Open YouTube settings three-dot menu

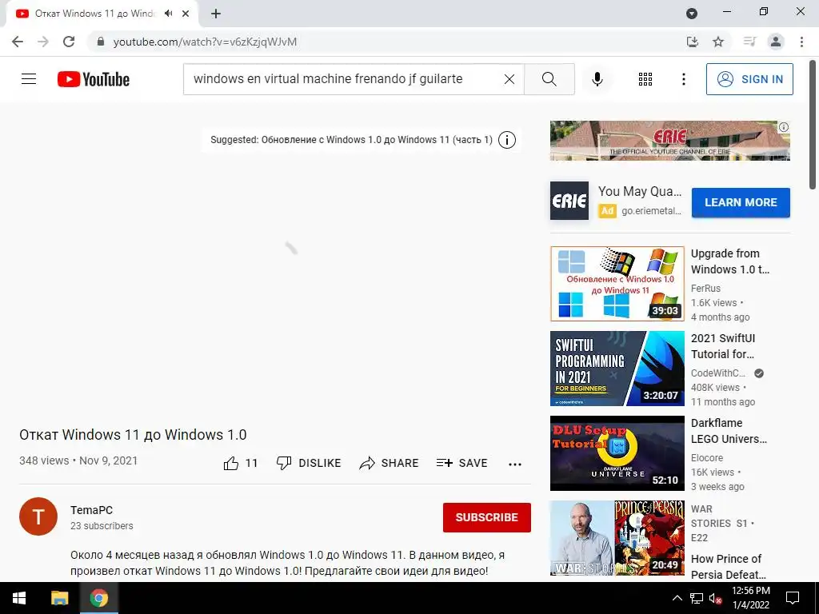[683, 79]
